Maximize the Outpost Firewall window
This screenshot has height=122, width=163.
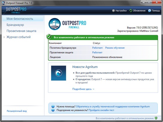[149, 2]
